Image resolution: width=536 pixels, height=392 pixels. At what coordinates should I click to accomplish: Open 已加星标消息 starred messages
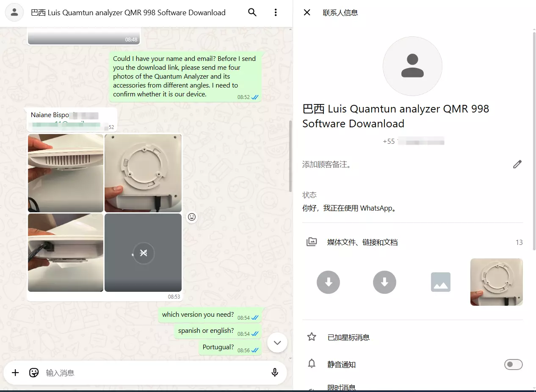pyautogui.click(x=348, y=337)
